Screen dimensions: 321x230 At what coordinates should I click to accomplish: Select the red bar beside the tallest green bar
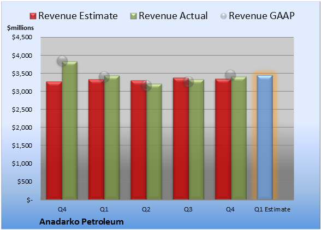point(54,141)
